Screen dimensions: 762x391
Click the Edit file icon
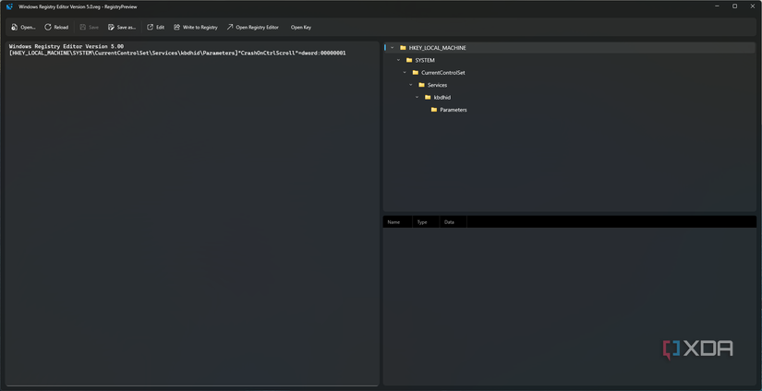coord(151,28)
